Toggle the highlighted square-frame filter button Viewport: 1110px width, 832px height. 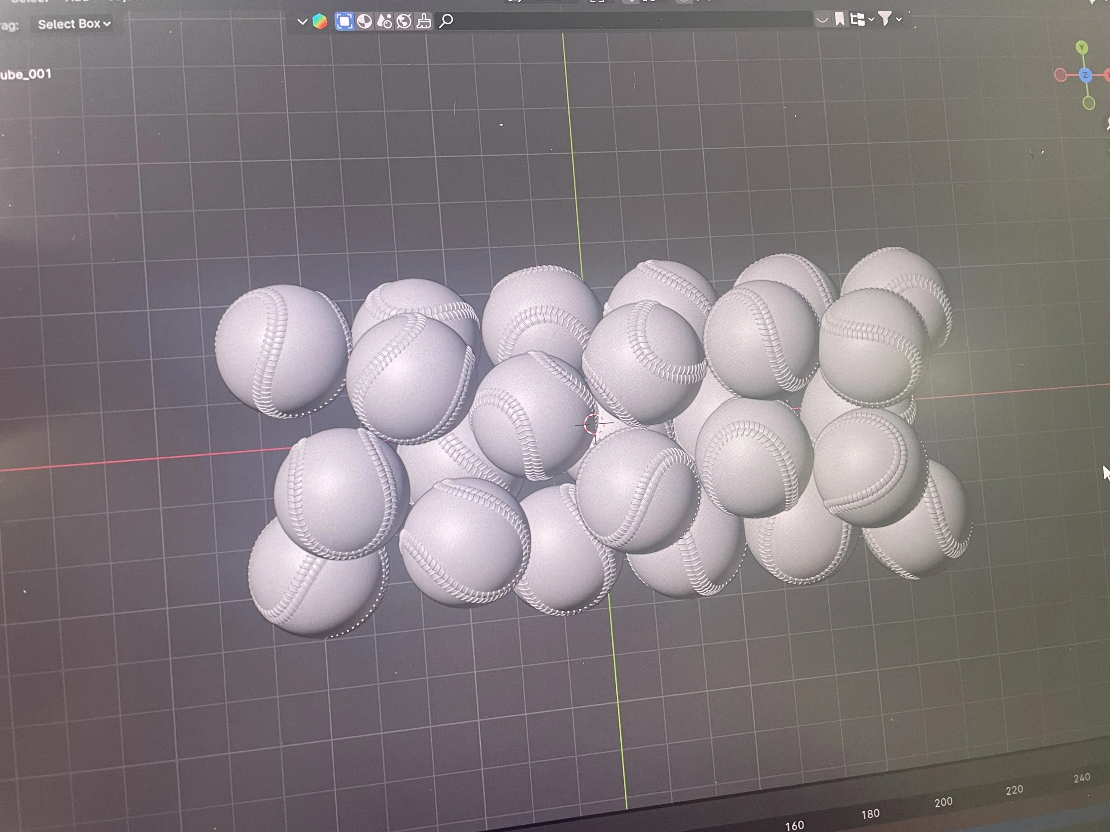click(344, 21)
